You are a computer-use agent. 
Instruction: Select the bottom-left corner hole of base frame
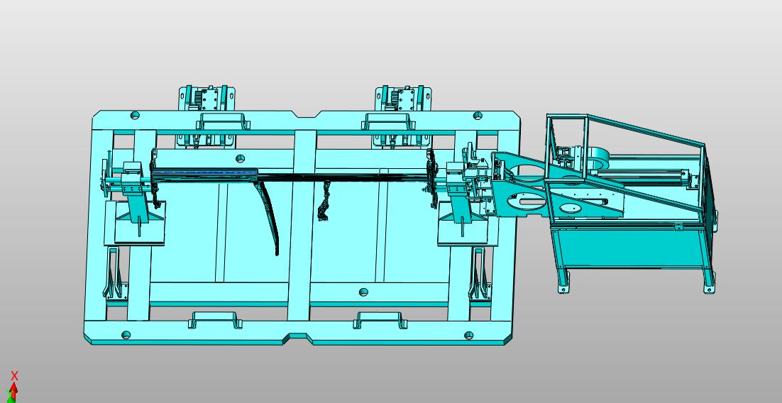pos(126,335)
